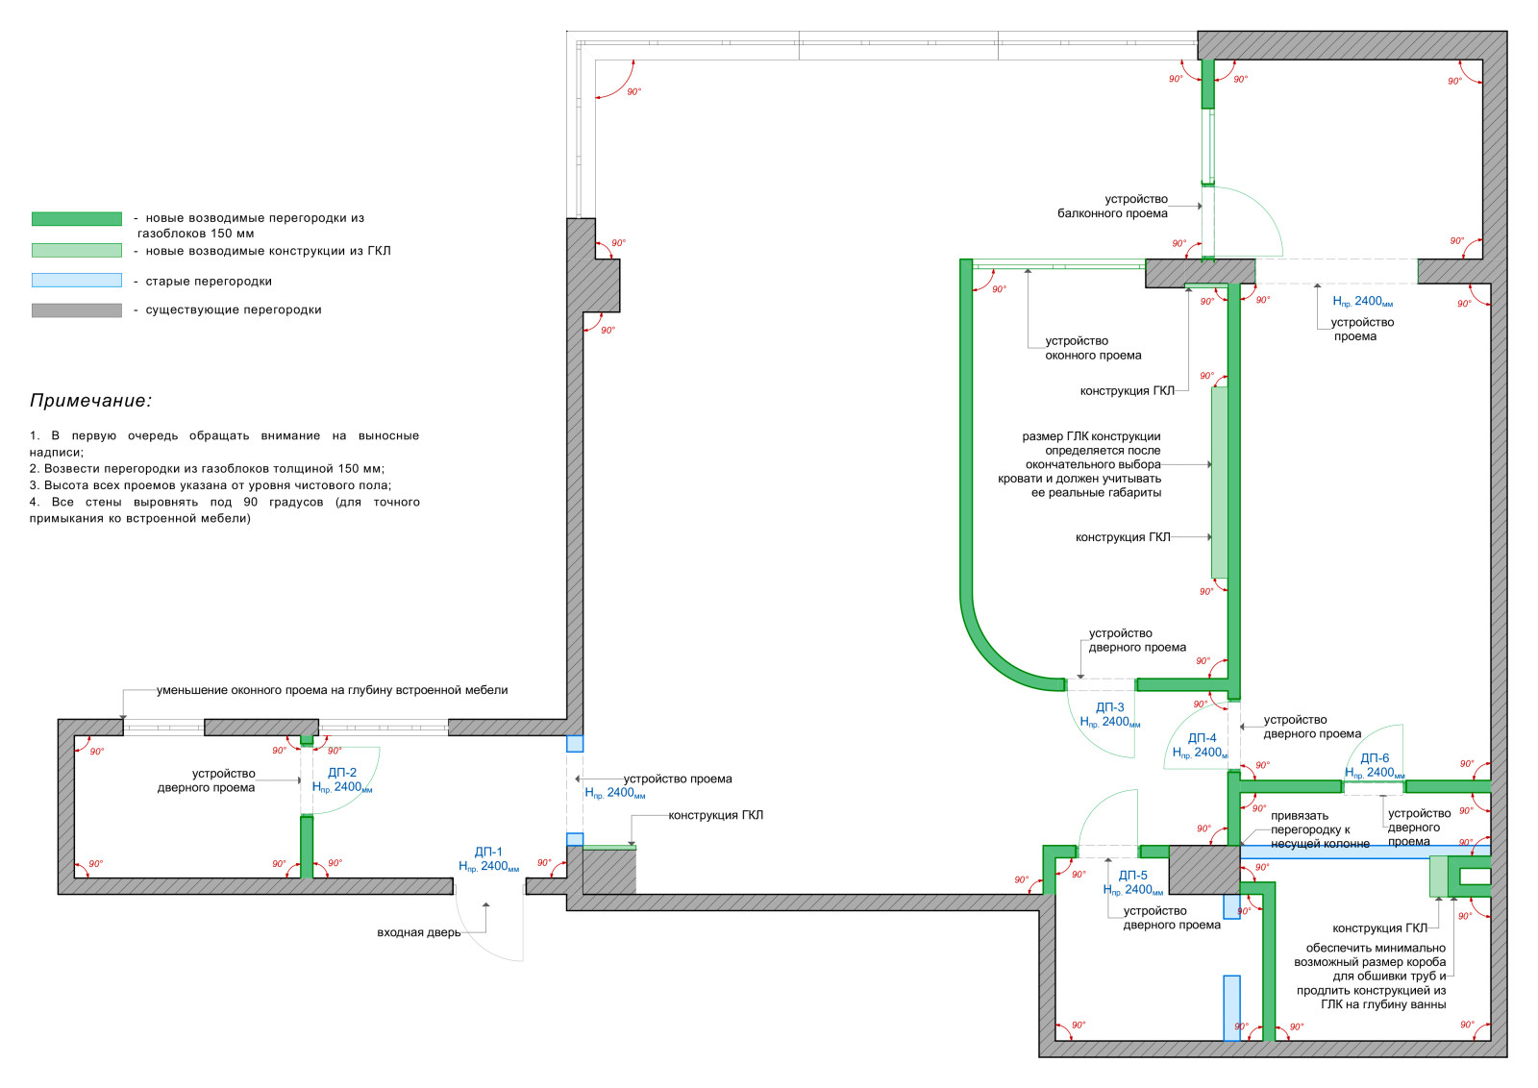Image resolution: width=1538 pixels, height=1088 pixels.
Task: Select the gray existing partitions legend swatch
Action: pos(77,310)
